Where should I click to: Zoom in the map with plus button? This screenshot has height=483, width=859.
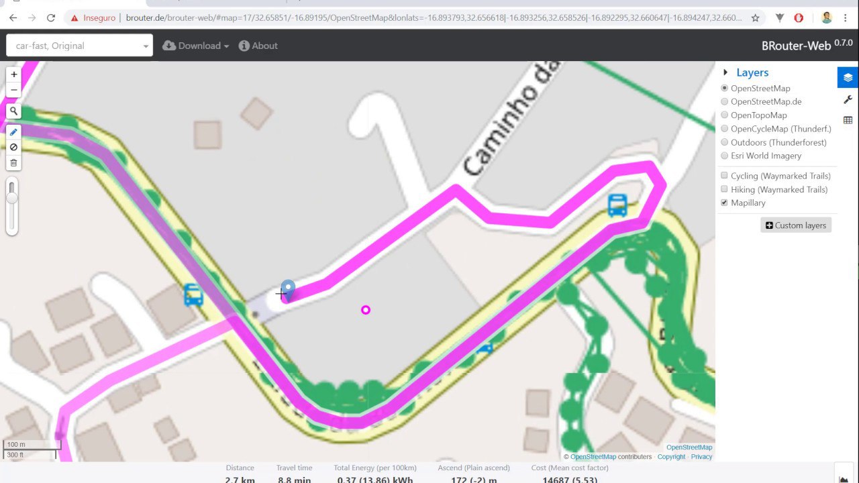13,74
